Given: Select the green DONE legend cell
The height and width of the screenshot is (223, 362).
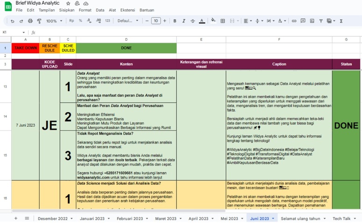Looking at the screenshot, I should [x=126, y=48].
